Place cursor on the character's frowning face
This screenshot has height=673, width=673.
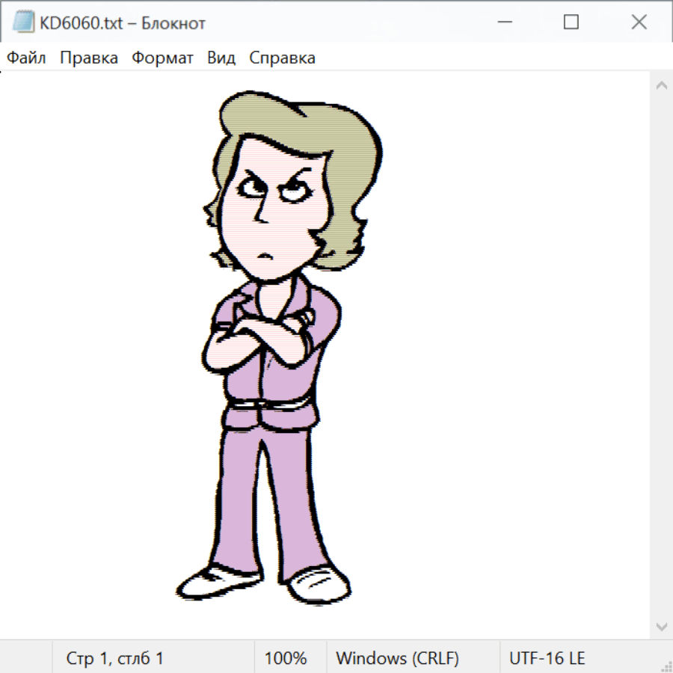point(268,217)
